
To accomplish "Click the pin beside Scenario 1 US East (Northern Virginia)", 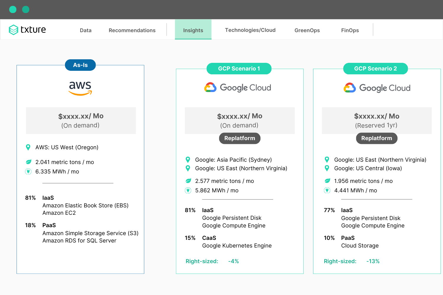I will point(188,168).
